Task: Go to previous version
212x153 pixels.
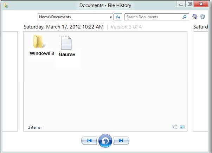Action: [x=89, y=141]
